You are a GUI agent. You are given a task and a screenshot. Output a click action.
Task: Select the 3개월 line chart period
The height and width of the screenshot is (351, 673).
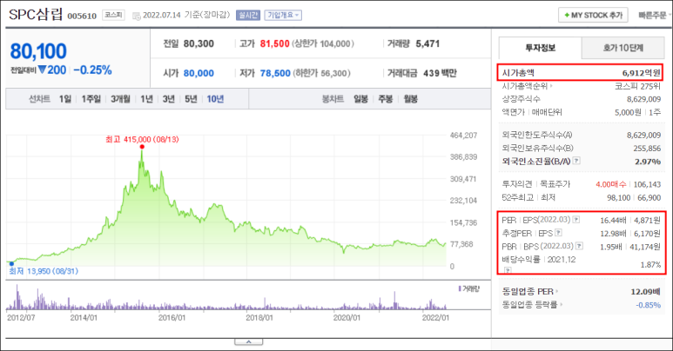point(120,99)
